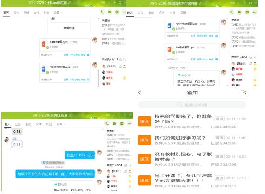Click chat scrollbar in 计科and物联网 window
Image resolution: width=265 pixels, height=194 pixels.
(x=98, y=78)
